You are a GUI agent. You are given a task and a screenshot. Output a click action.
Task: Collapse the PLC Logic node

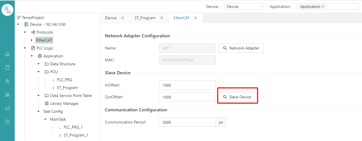25,48
